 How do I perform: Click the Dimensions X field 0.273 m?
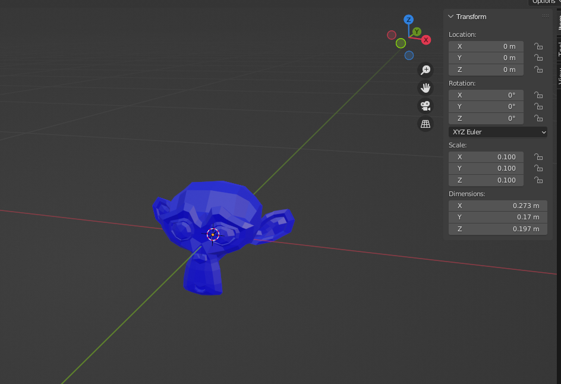pyautogui.click(x=497, y=206)
